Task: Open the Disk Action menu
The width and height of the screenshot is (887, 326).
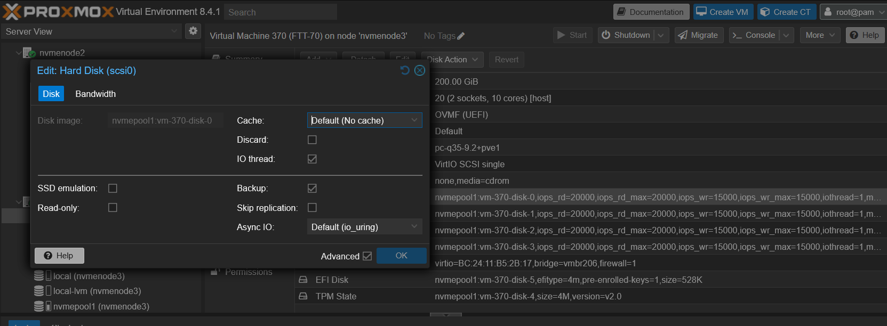Action: pos(452,60)
